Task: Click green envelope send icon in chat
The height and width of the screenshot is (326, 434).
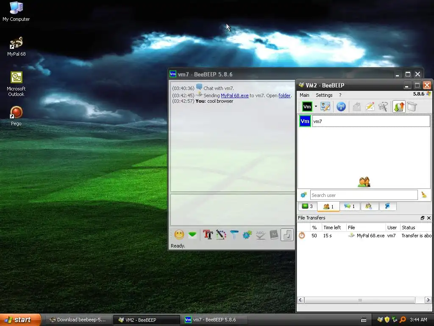Action: click(192, 235)
